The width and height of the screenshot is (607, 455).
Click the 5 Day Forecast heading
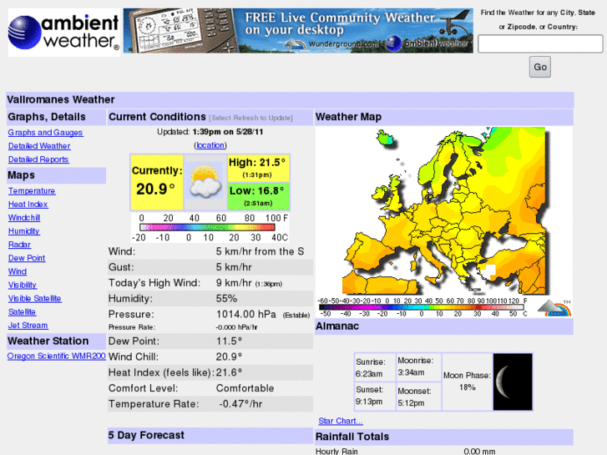[146, 435]
